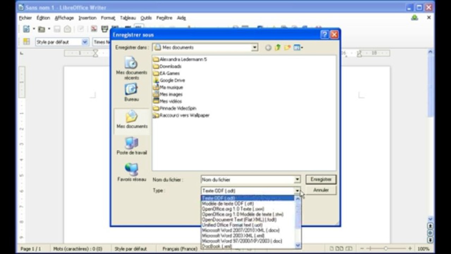Select OpenOffice.org 1.0 Modèle de texte (.stw)
Viewport: 451px width, 254px height.
click(248, 214)
